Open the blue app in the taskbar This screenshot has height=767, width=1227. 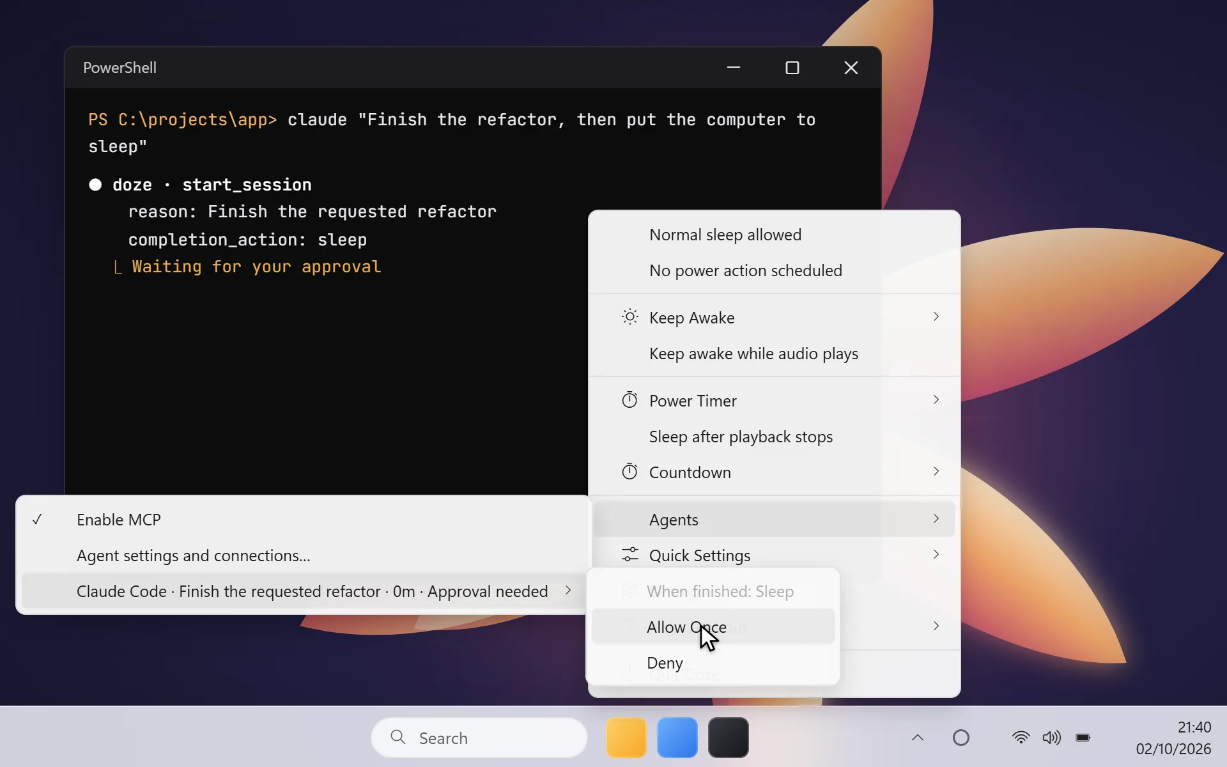pyautogui.click(x=677, y=738)
